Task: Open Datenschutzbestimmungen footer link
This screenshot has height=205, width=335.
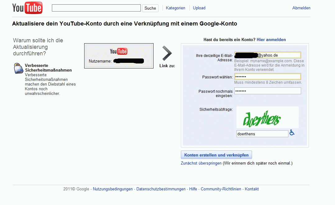Action: pos(161,189)
